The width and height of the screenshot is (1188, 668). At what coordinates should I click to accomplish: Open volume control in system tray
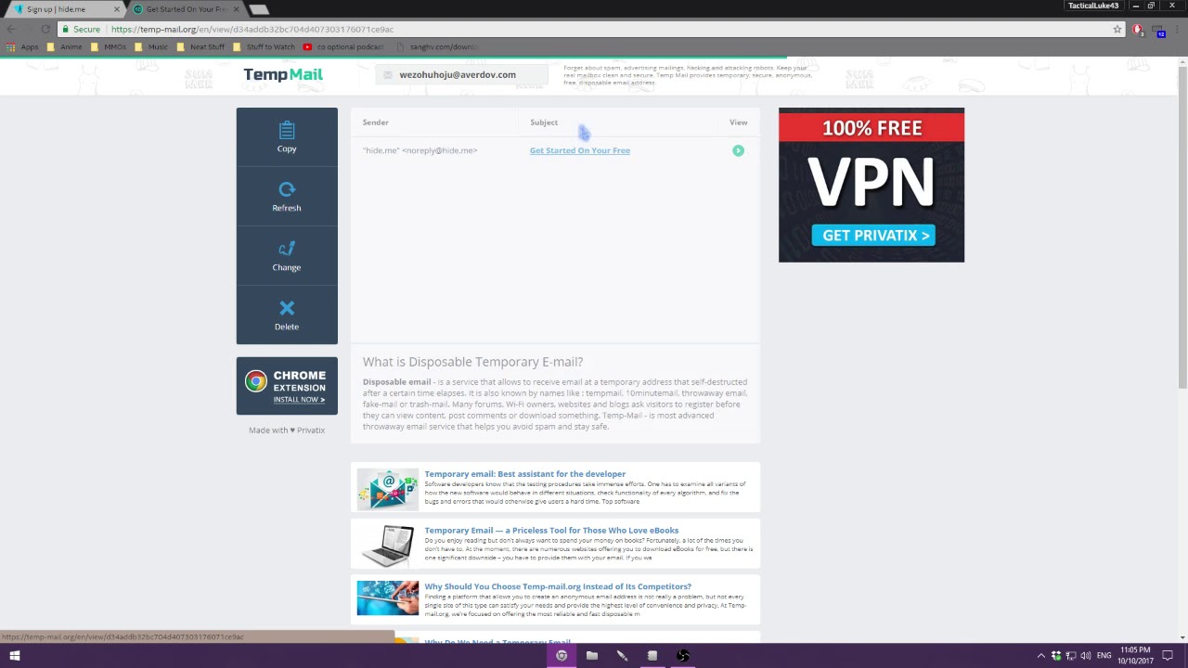1086,656
